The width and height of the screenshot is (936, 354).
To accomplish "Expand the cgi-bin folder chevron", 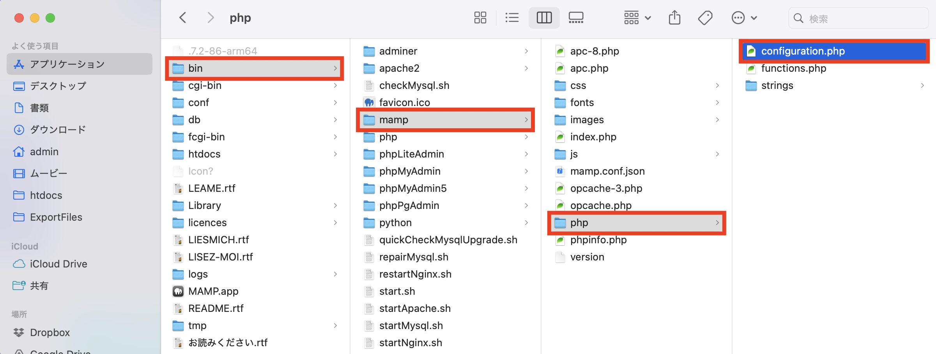I will click(335, 85).
